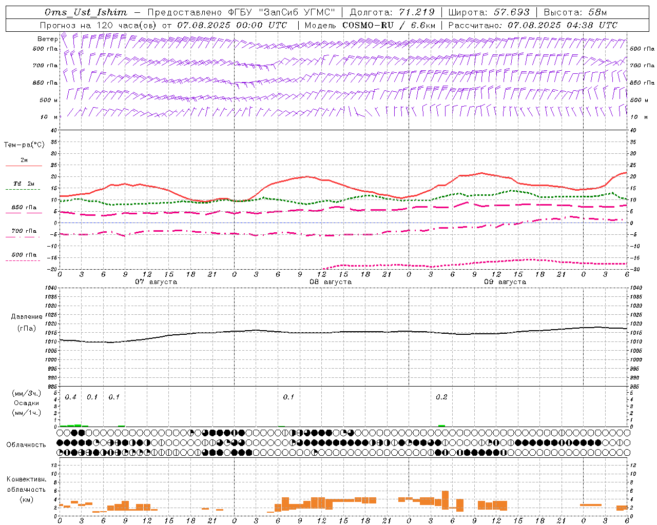Select the 'Широта: 57.693' header value
657x525 pixels.
point(489,12)
